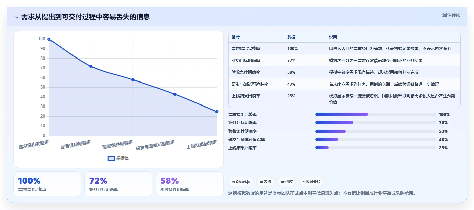Click the page title 需求从提出到可交付过程中容易丢失的信息
The height and width of the screenshot is (210, 474).
coord(85,17)
